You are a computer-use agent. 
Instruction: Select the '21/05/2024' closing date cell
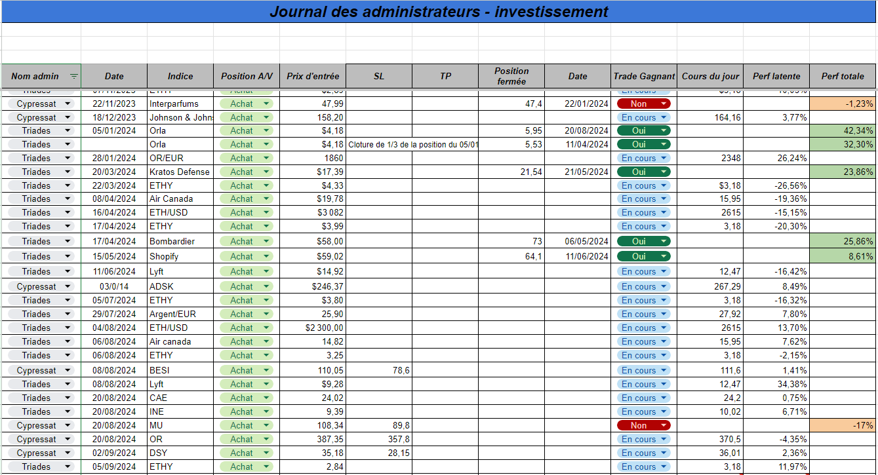pos(578,172)
